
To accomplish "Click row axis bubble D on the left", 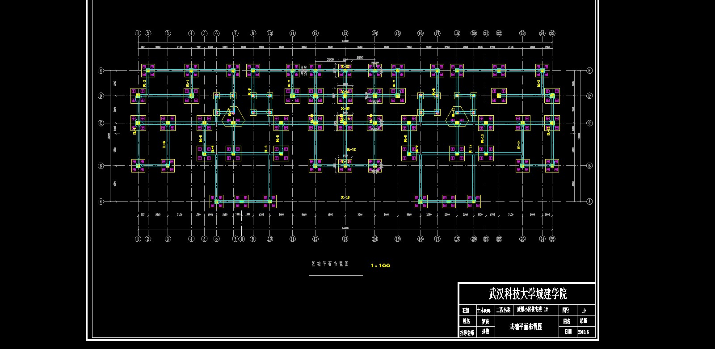I will (101, 96).
